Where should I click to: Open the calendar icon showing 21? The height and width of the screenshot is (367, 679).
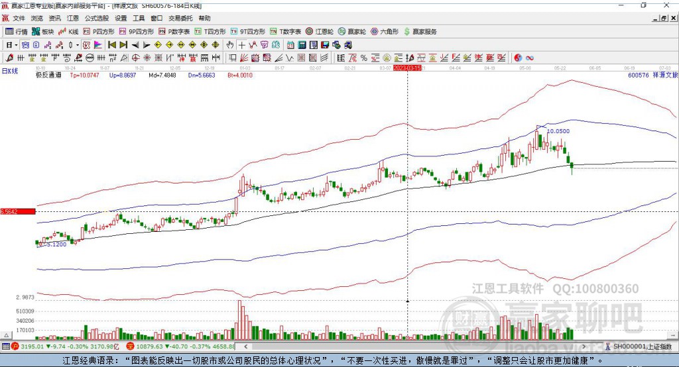[x=290, y=45]
